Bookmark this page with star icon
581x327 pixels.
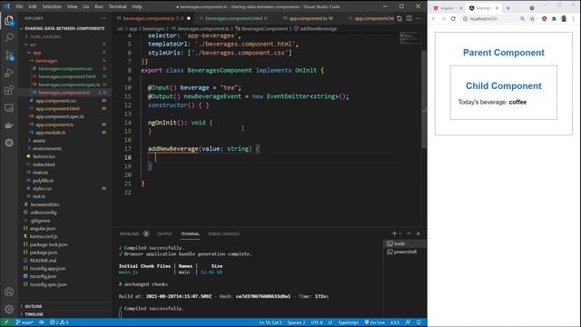532,18
